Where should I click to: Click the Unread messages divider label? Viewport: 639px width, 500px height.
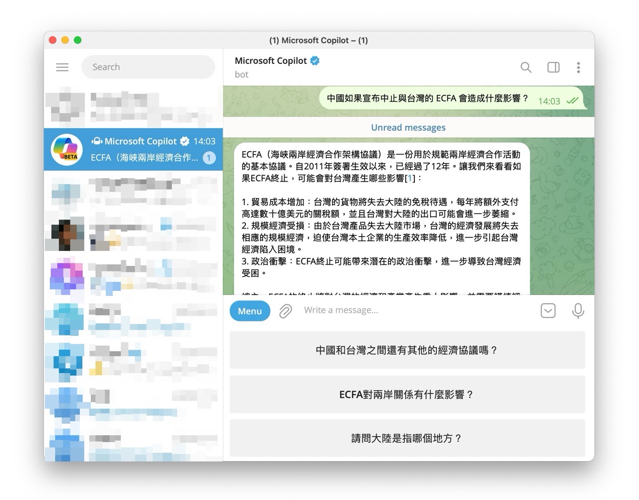click(408, 127)
